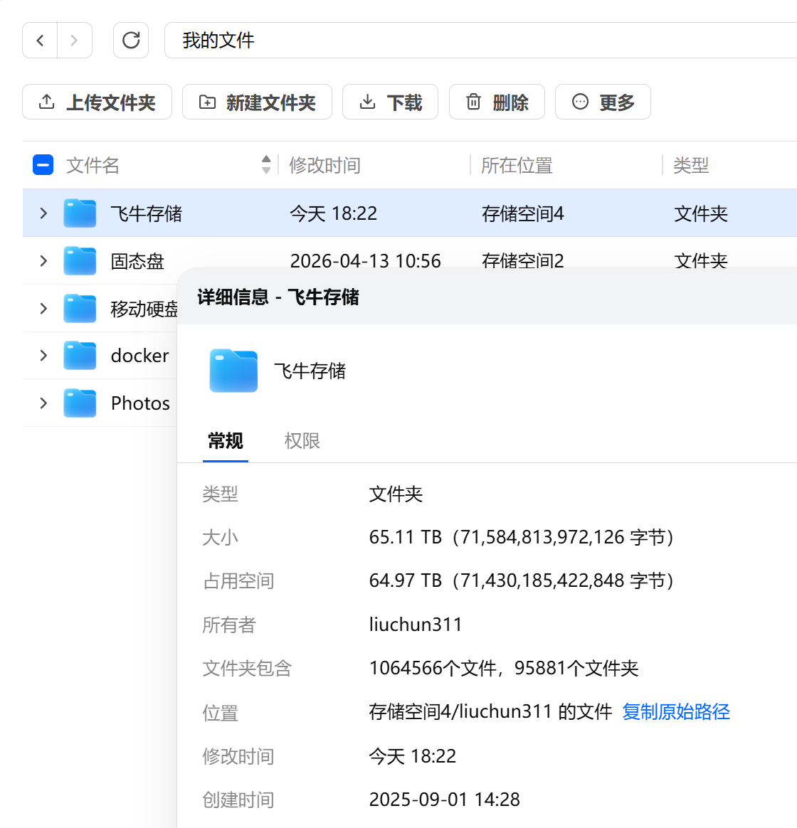
Task: Click the Photos folder icon
Action: coord(80,403)
